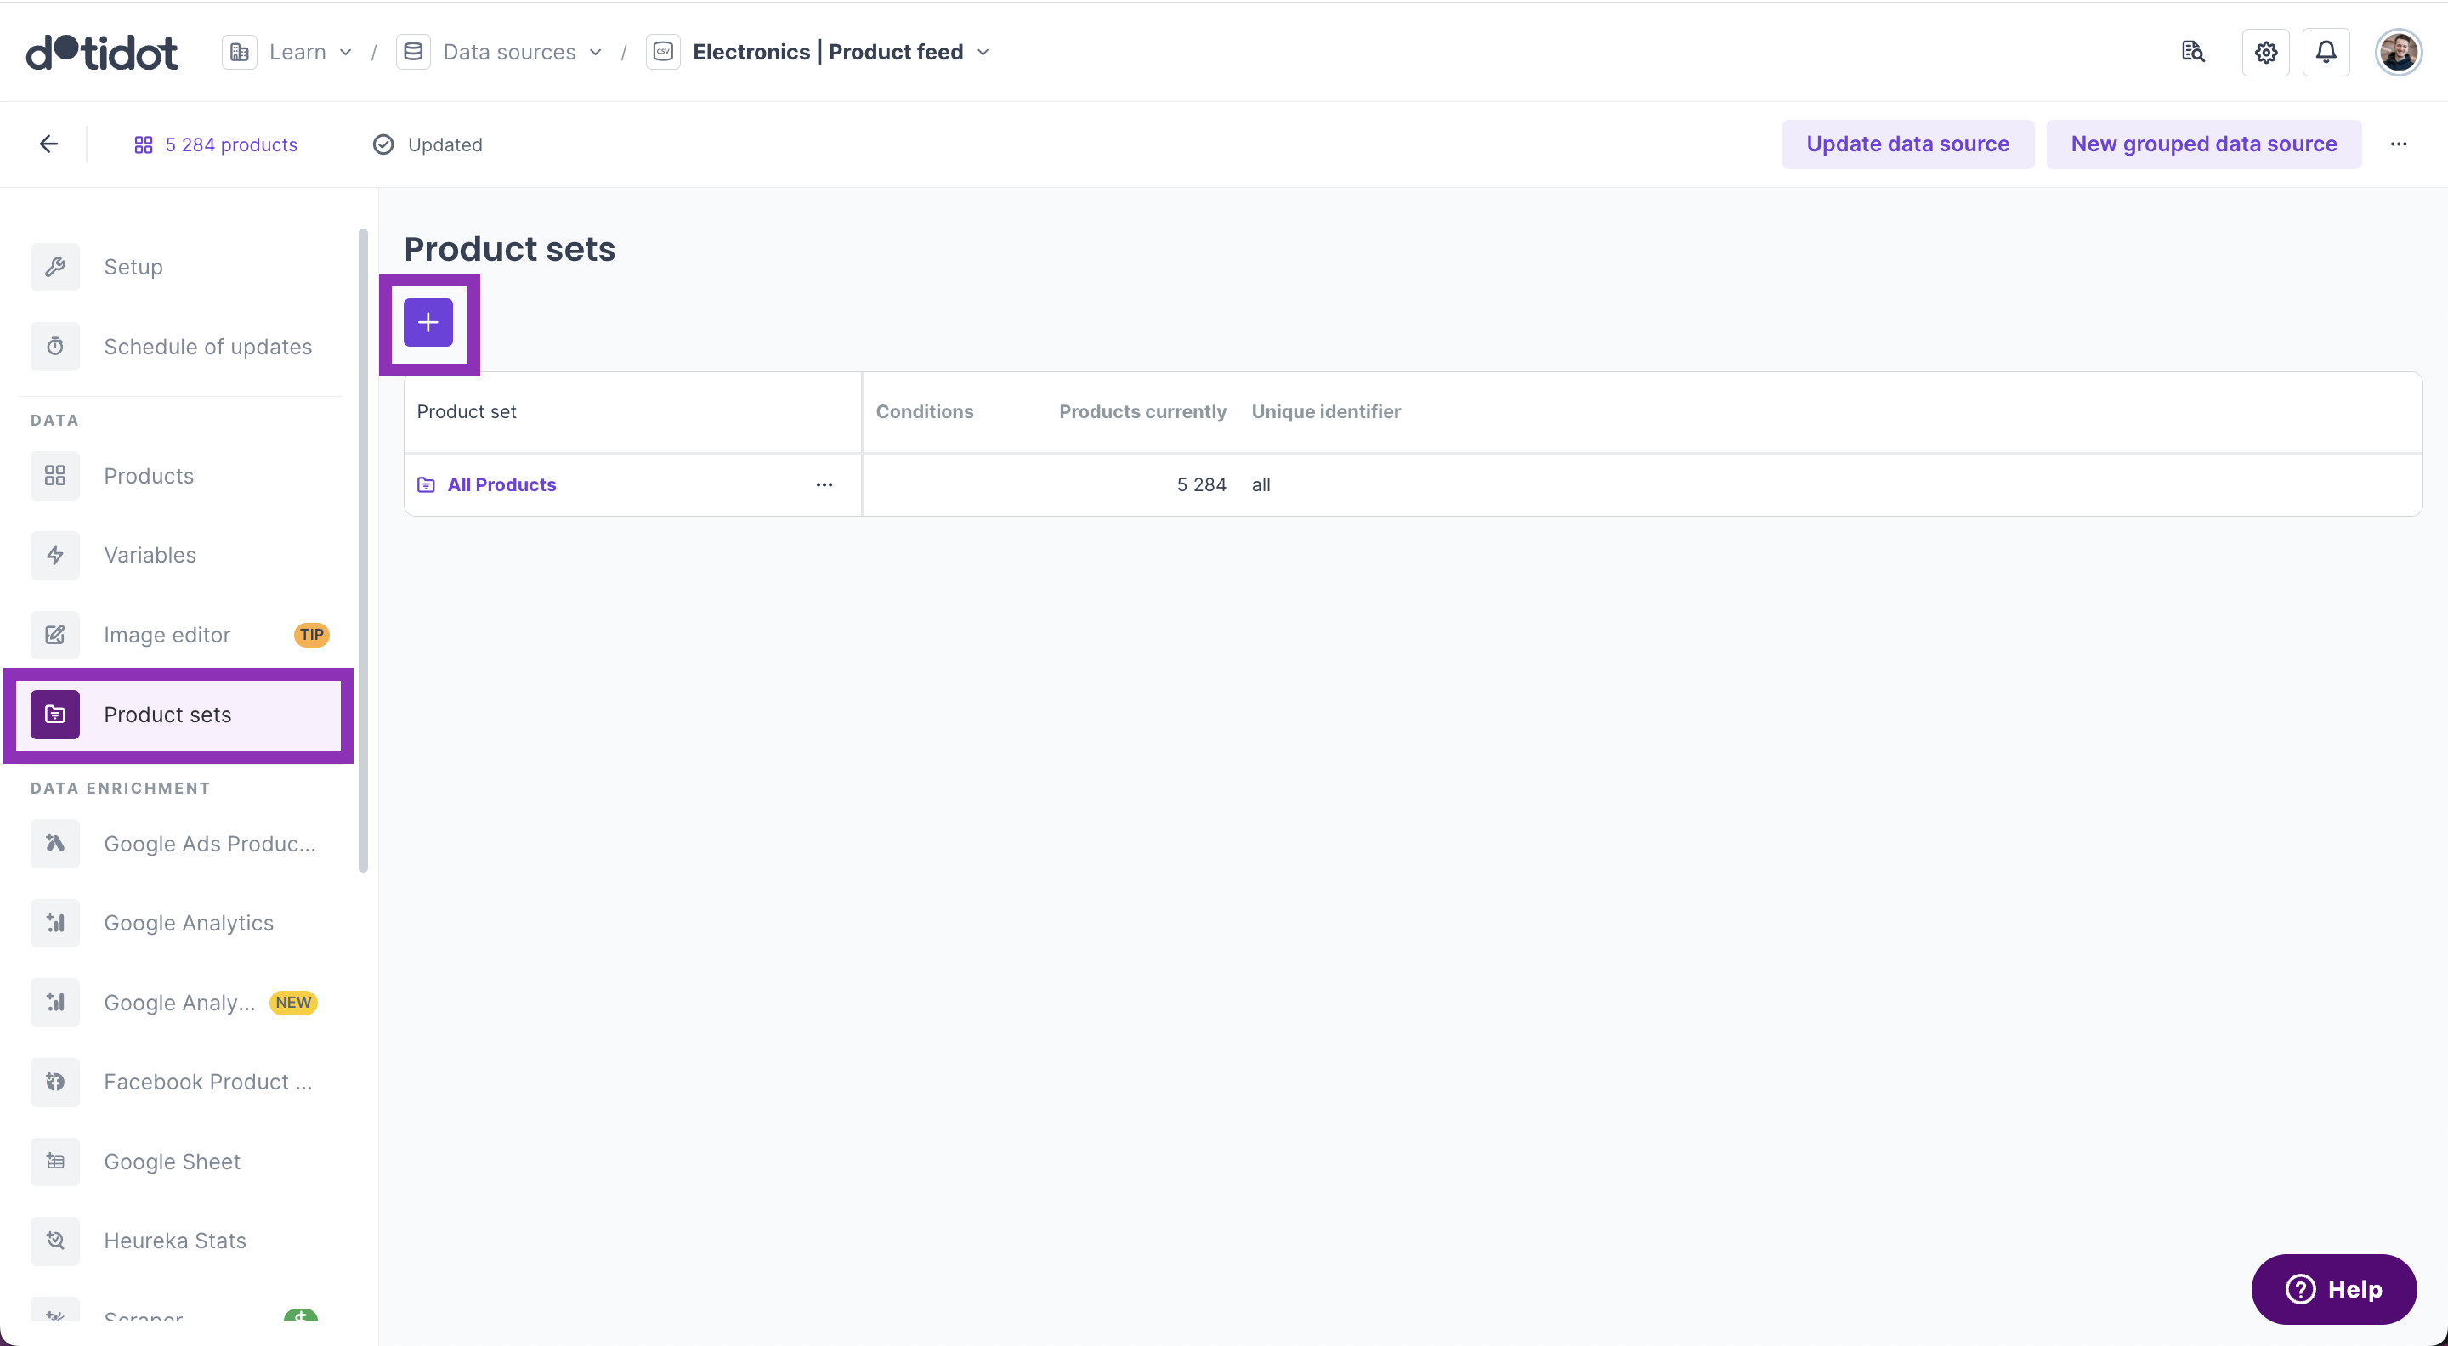Open settings gear in top bar
Viewport: 2448px width, 1346px height.
(2265, 52)
